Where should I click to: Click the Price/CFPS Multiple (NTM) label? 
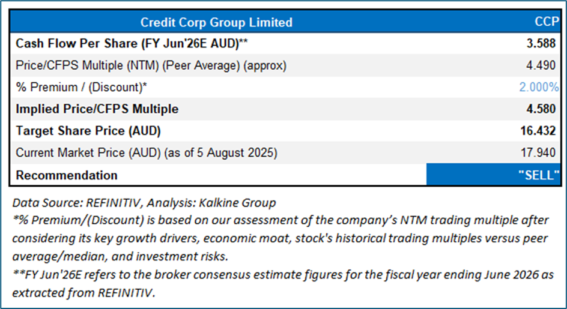click(151, 66)
